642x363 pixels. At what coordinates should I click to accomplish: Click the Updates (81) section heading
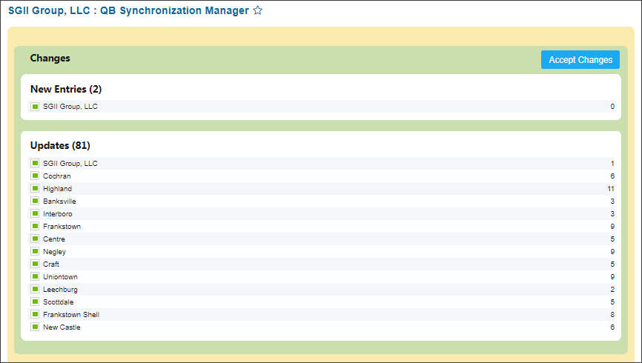click(60, 145)
